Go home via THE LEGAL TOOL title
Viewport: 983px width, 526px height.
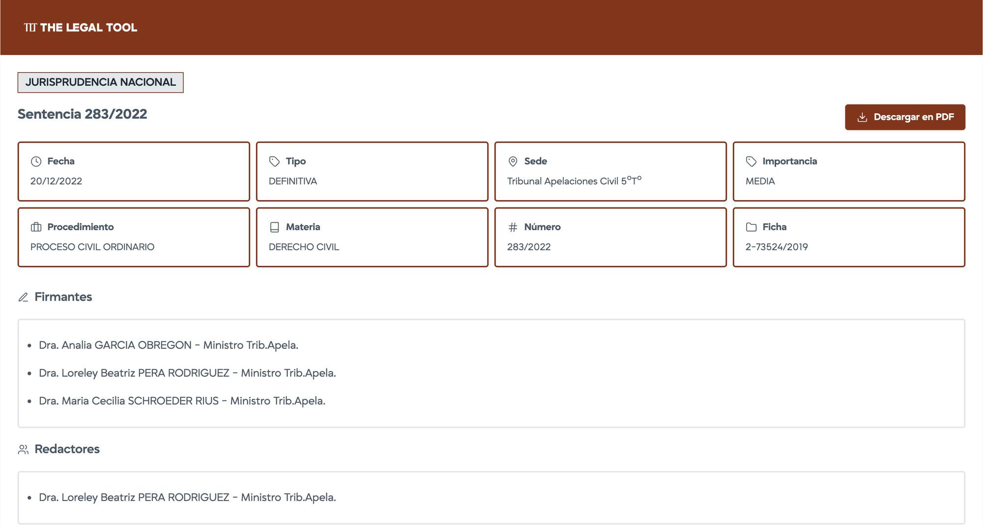(x=88, y=27)
